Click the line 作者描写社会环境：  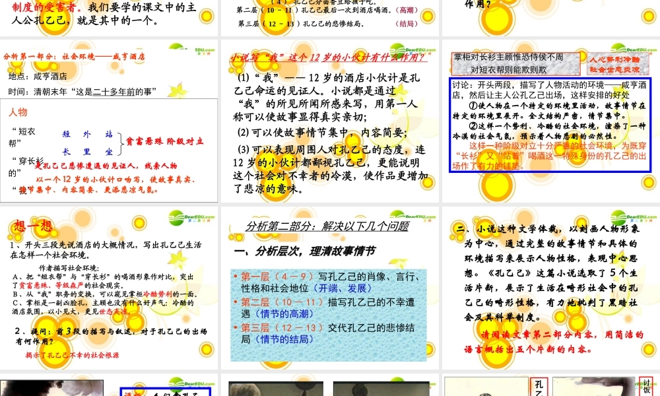pos(69,268)
